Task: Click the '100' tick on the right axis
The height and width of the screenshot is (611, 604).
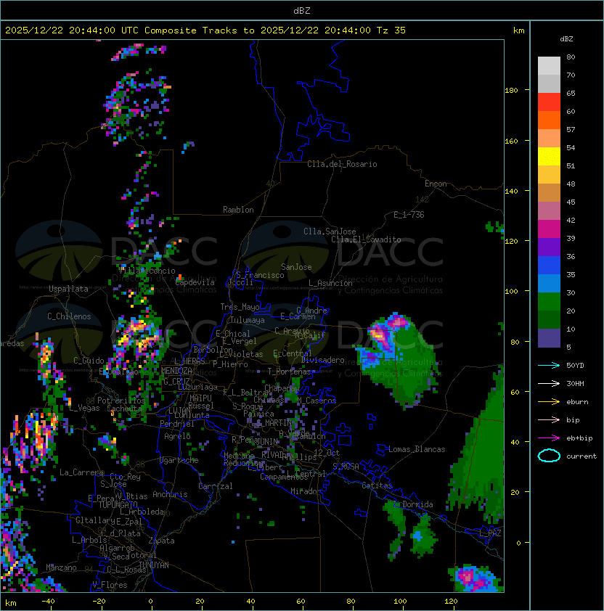Action: click(x=511, y=292)
